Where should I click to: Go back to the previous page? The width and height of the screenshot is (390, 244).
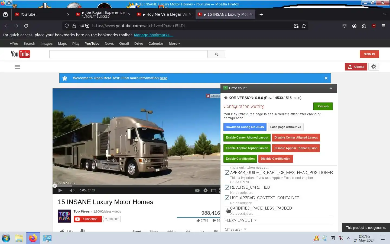click(x=6, y=26)
